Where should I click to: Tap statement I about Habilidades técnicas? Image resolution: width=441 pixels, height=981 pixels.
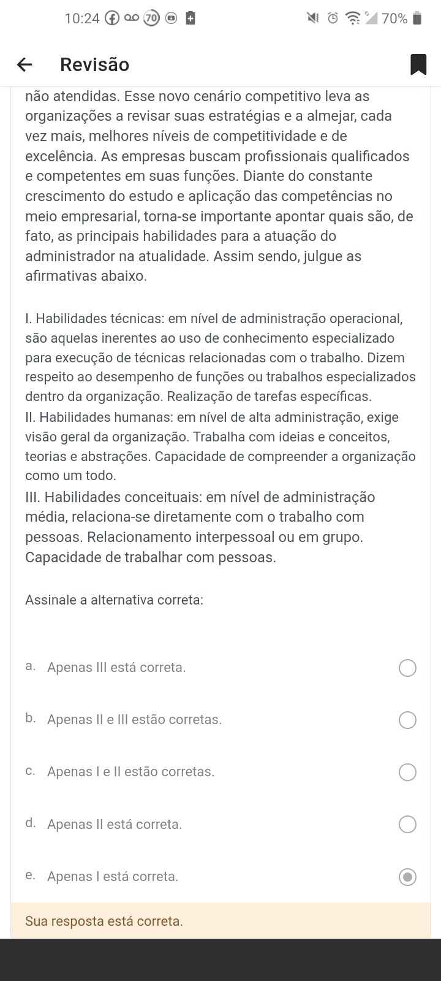click(221, 357)
